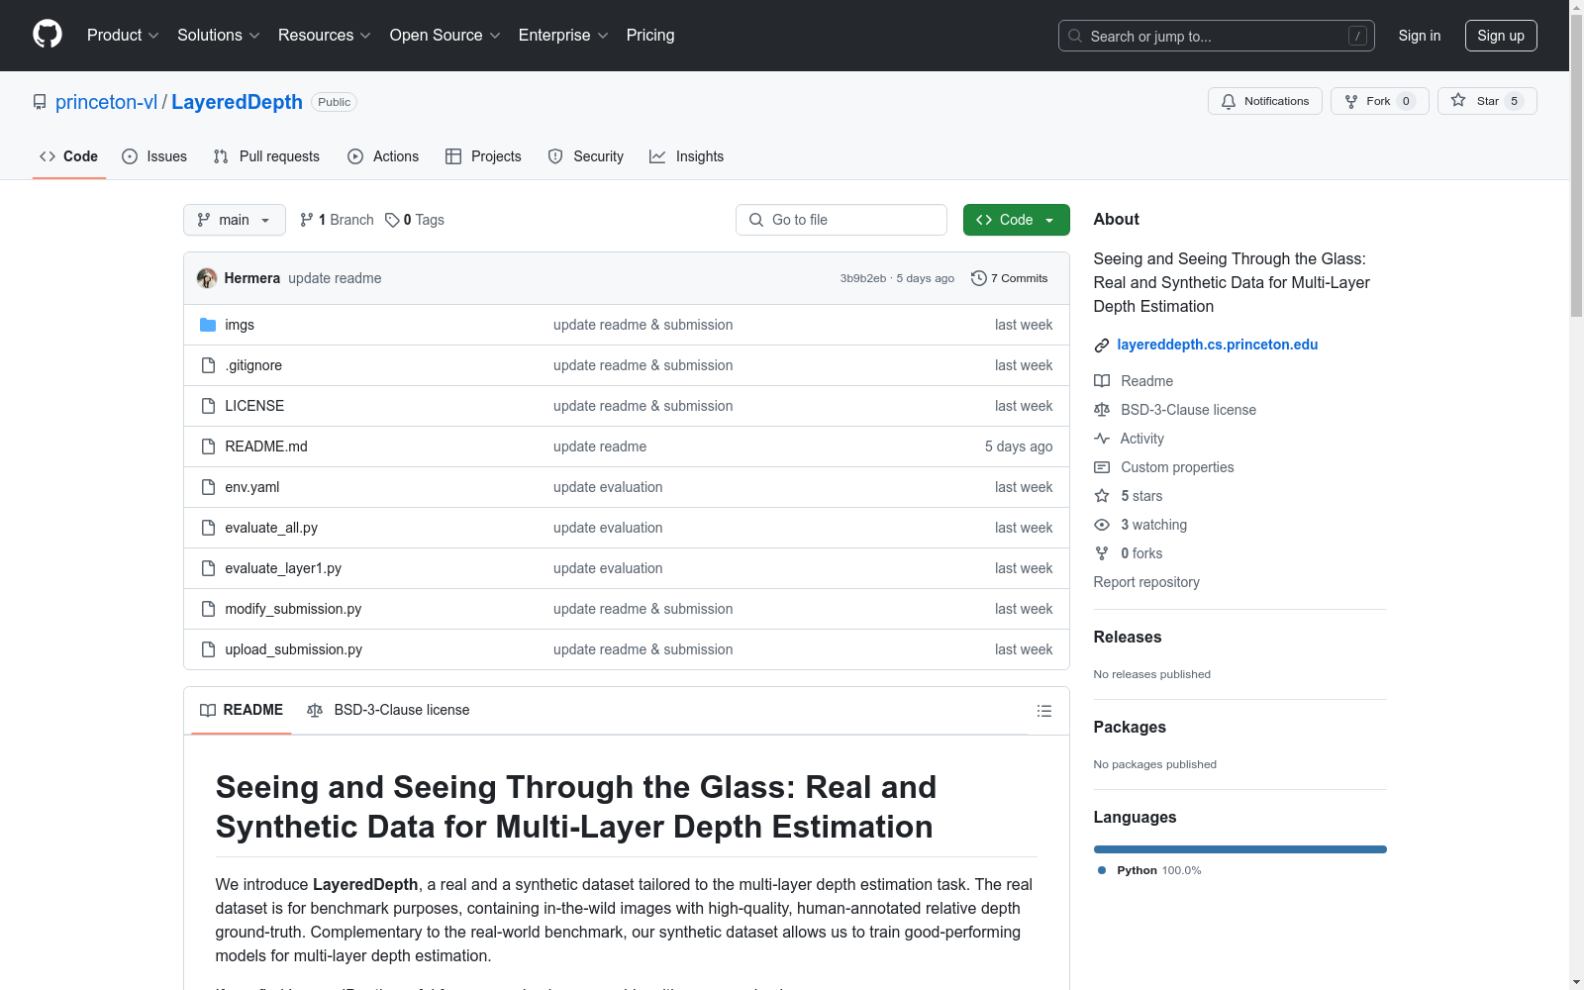The image size is (1584, 990).
Task: Click the 'Public' repository visibility badge
Action: click(x=335, y=102)
